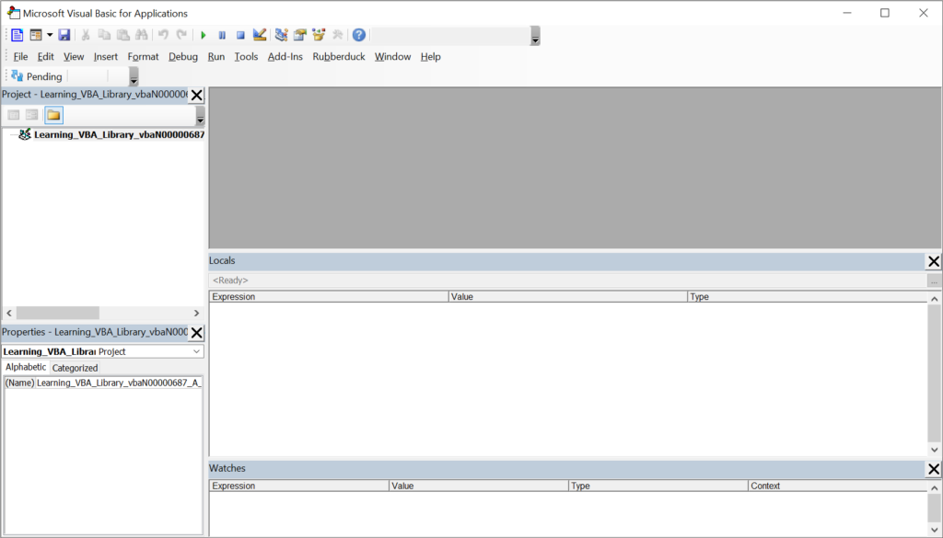Close the Properties pane

[197, 333]
